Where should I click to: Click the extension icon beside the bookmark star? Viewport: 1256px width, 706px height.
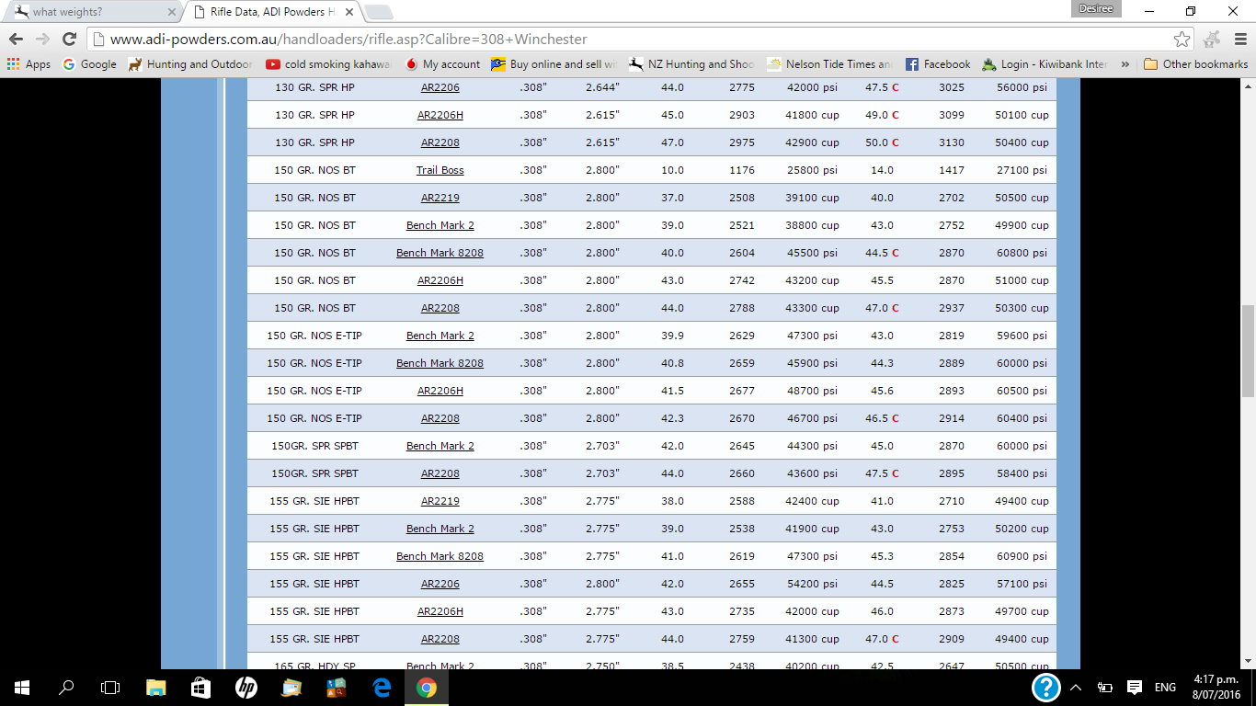(1212, 40)
